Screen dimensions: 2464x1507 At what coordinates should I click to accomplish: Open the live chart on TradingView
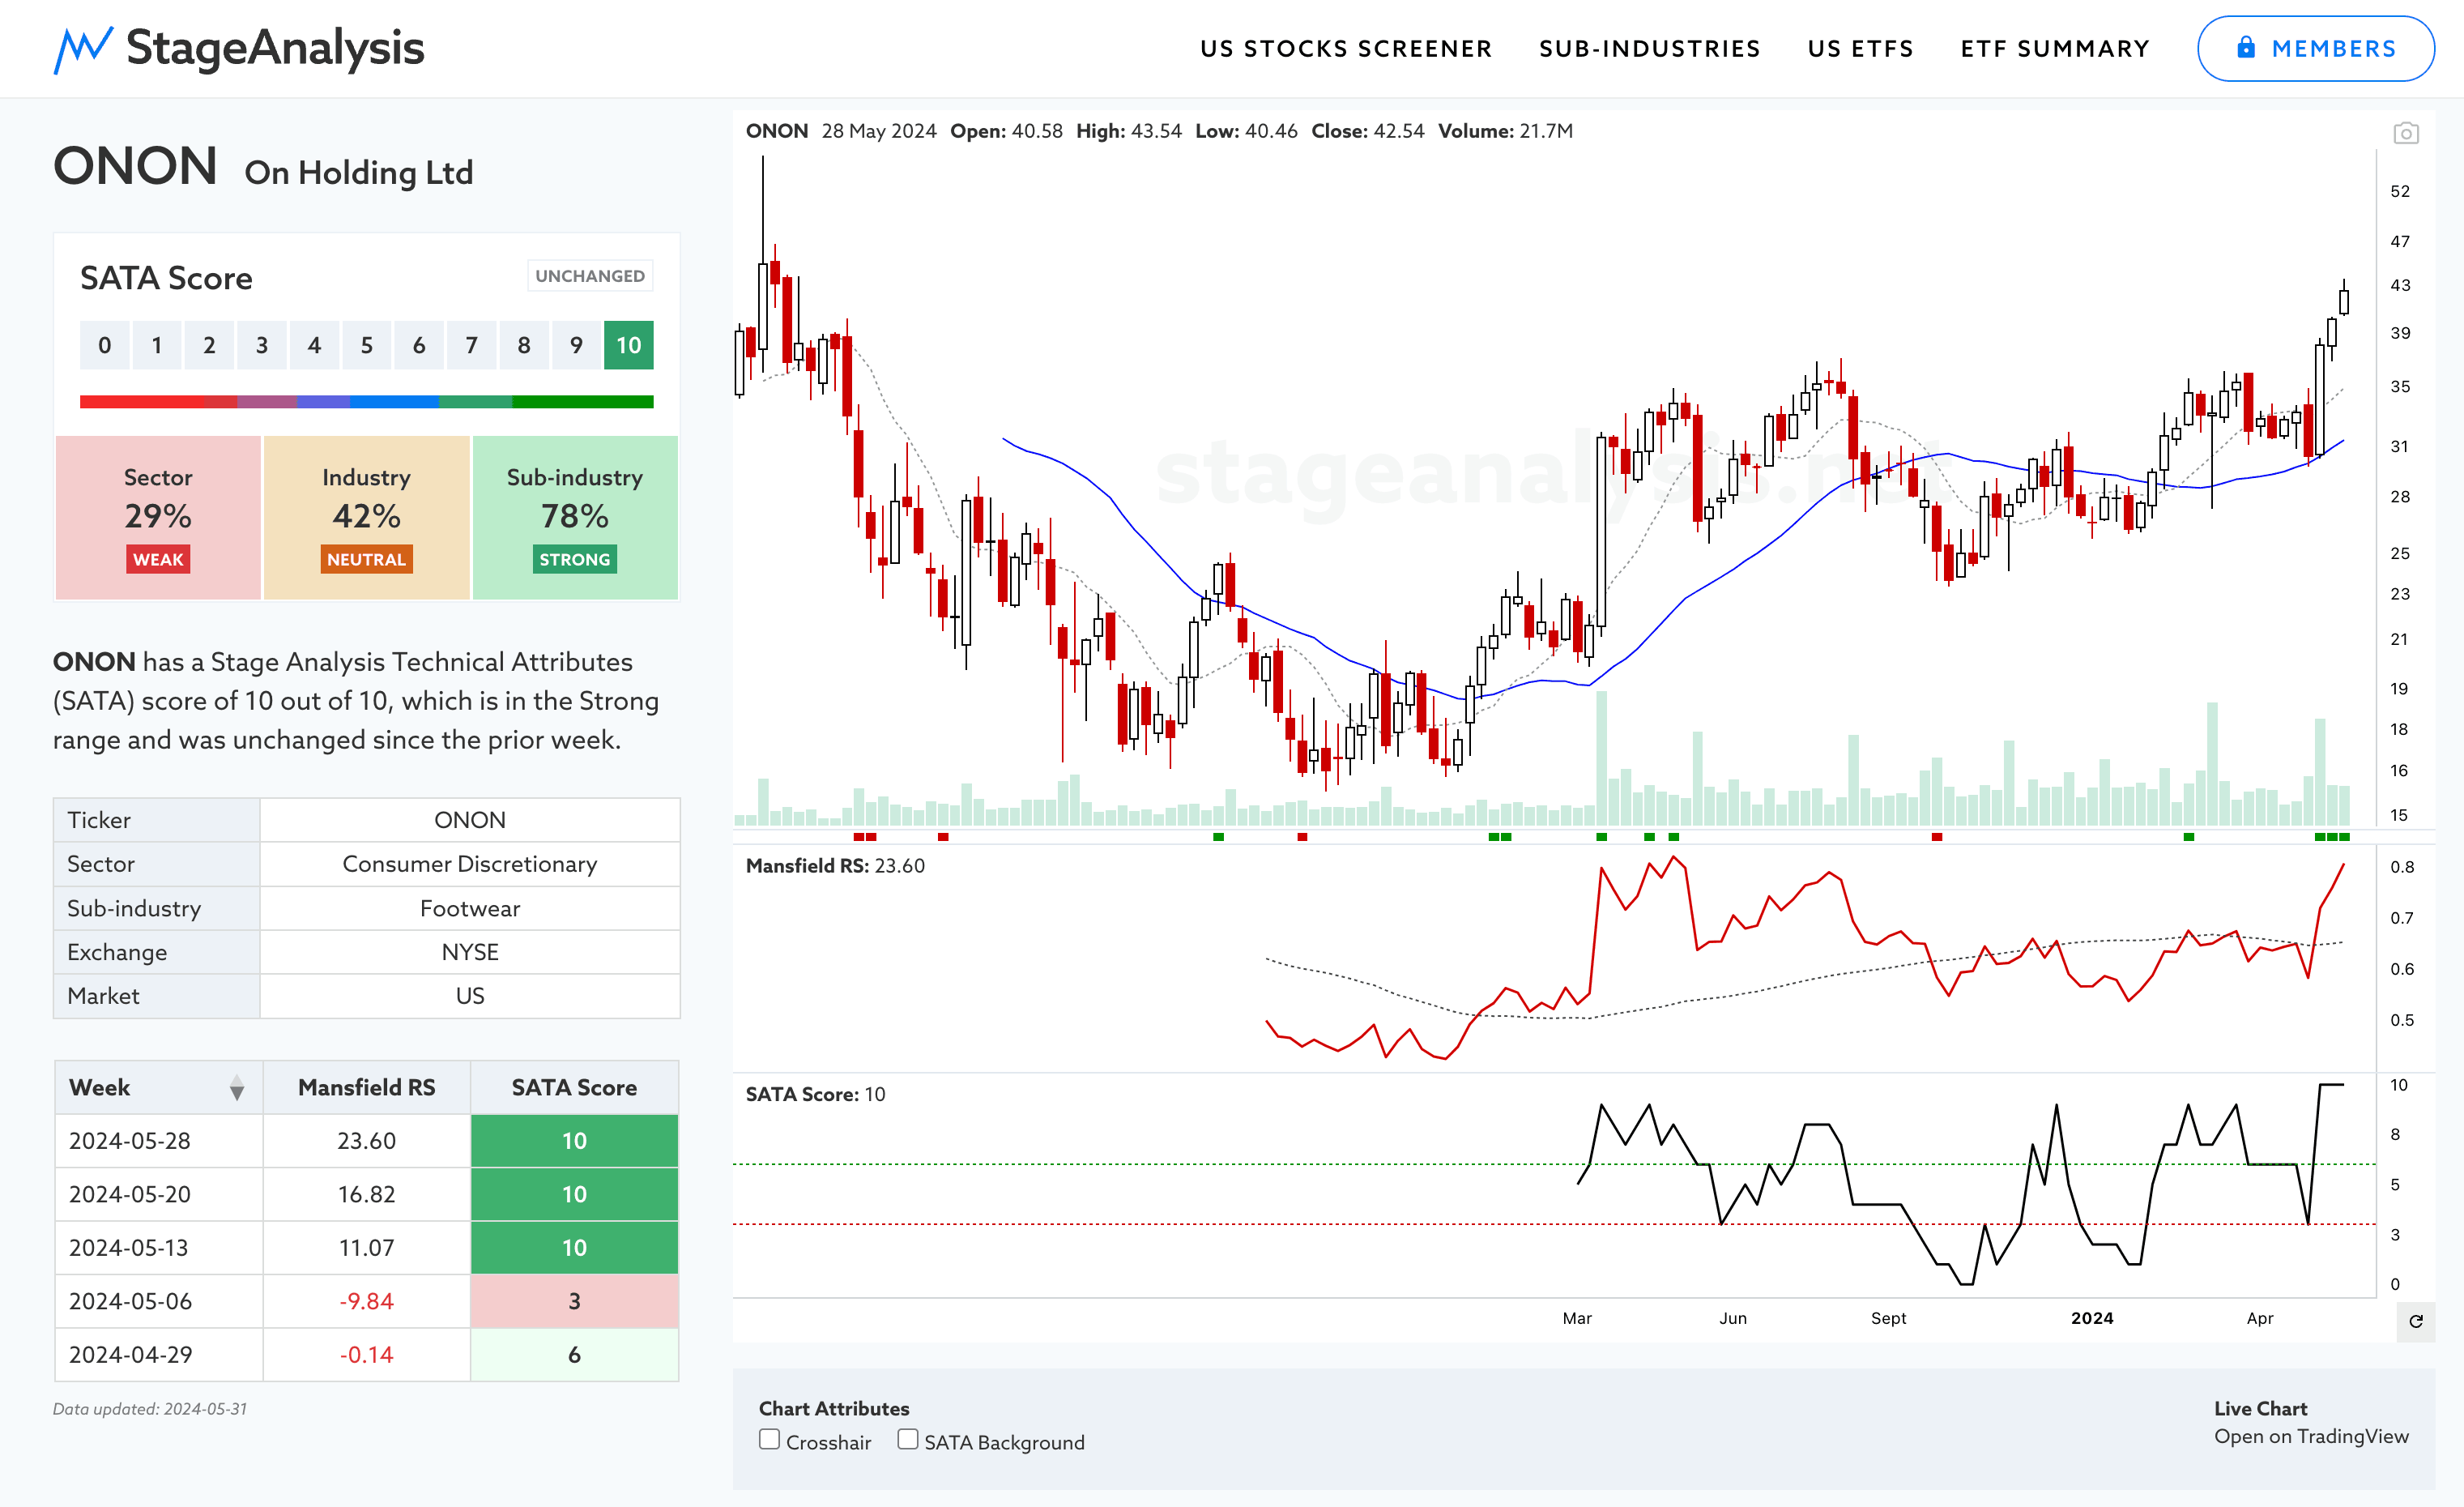point(2310,1436)
